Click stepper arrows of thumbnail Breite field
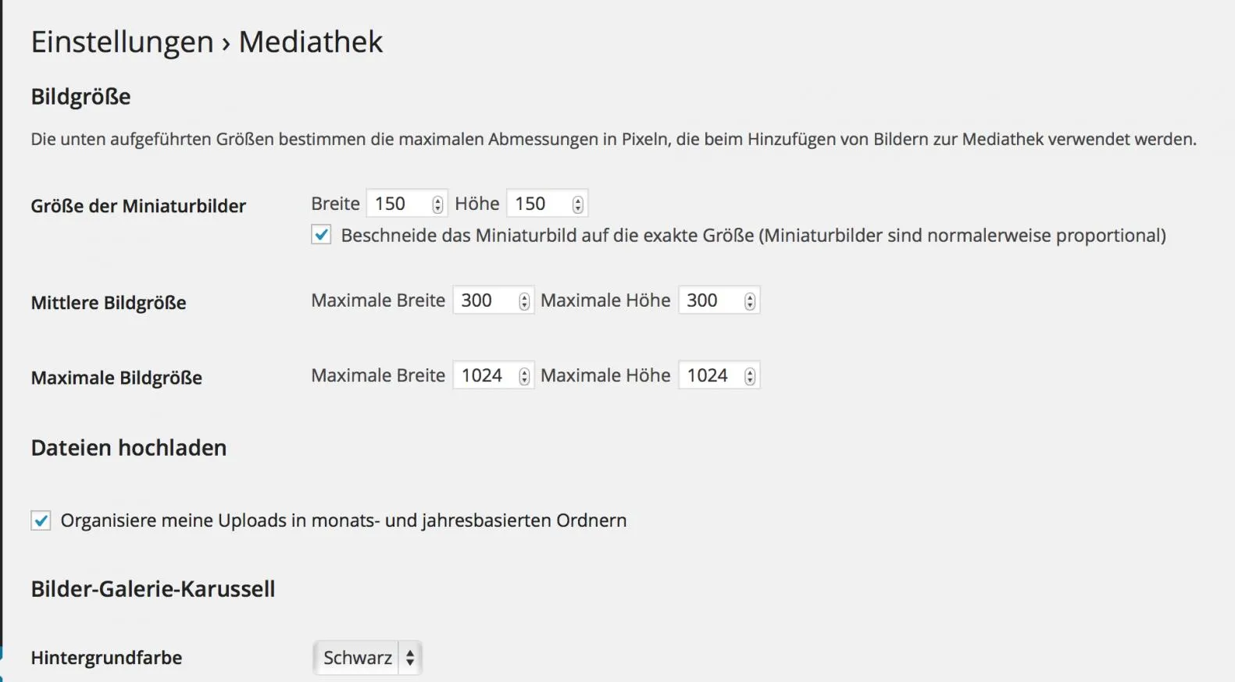This screenshot has height=682, width=1235. pyautogui.click(x=437, y=204)
